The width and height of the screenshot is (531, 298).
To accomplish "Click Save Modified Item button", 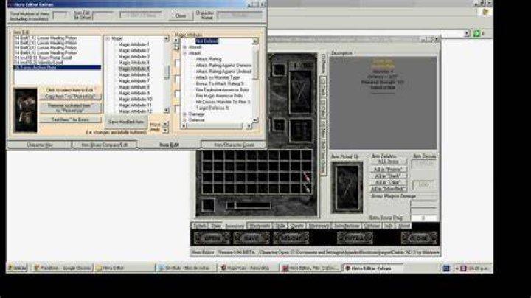I will [x=126, y=122].
